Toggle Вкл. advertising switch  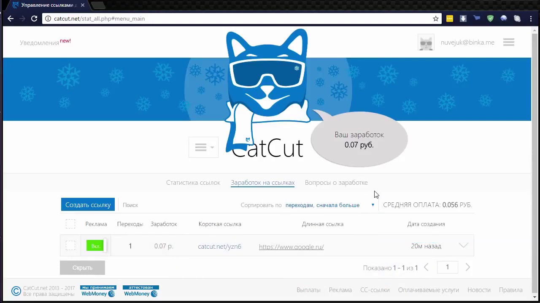(96, 246)
